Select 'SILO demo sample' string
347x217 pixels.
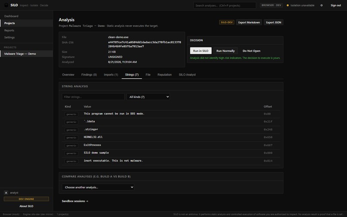pyautogui.click(x=96, y=153)
